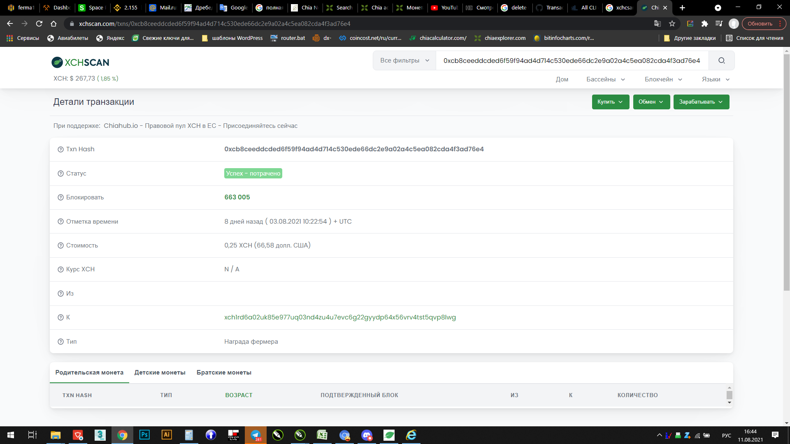Open Google Translate icon in address bar

(x=658, y=24)
